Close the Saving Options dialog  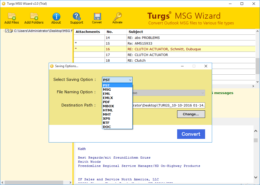[x=206, y=66]
